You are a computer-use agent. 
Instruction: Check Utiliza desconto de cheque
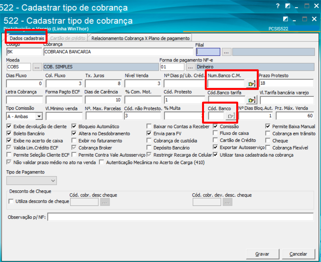(x=11, y=201)
